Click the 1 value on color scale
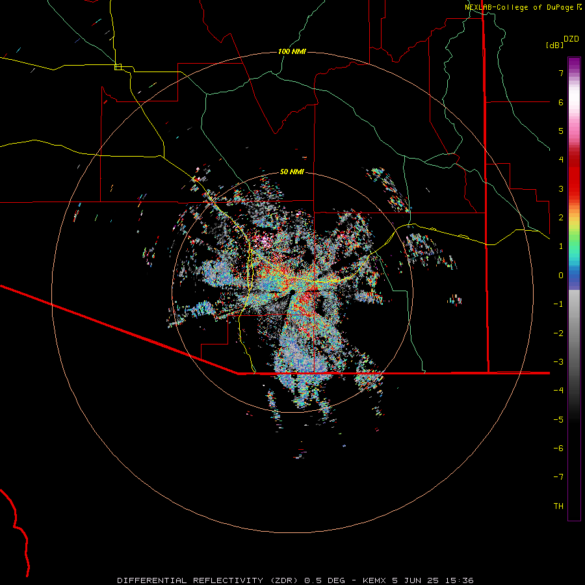The height and width of the screenshot is (585, 585). 561,246
